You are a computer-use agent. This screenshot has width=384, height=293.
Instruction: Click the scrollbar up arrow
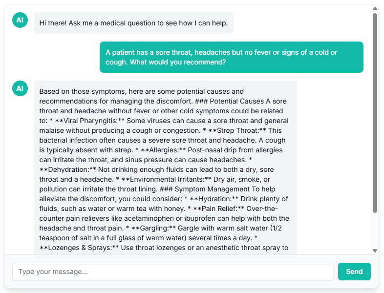click(375, 9)
